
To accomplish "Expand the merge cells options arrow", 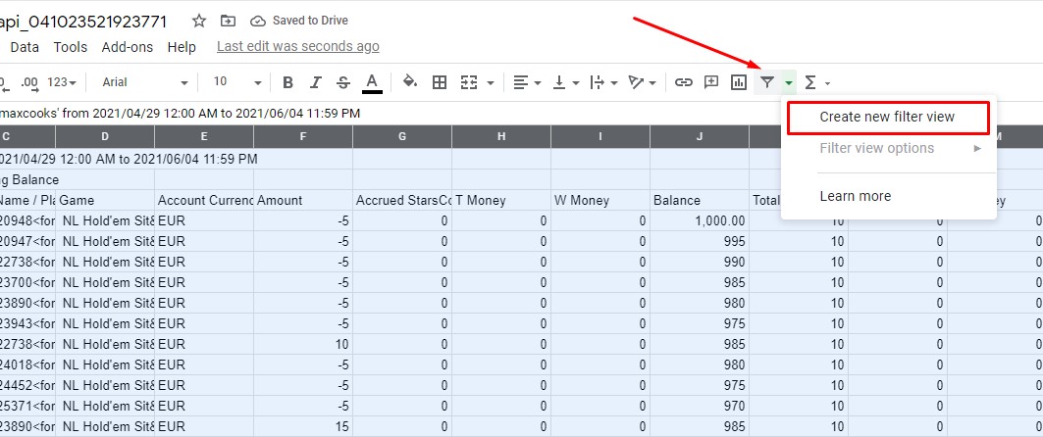I will click(491, 83).
